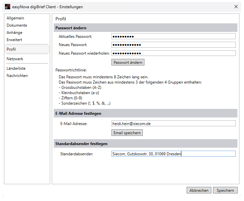Click the Einstellungen window title bar

[132, 7]
